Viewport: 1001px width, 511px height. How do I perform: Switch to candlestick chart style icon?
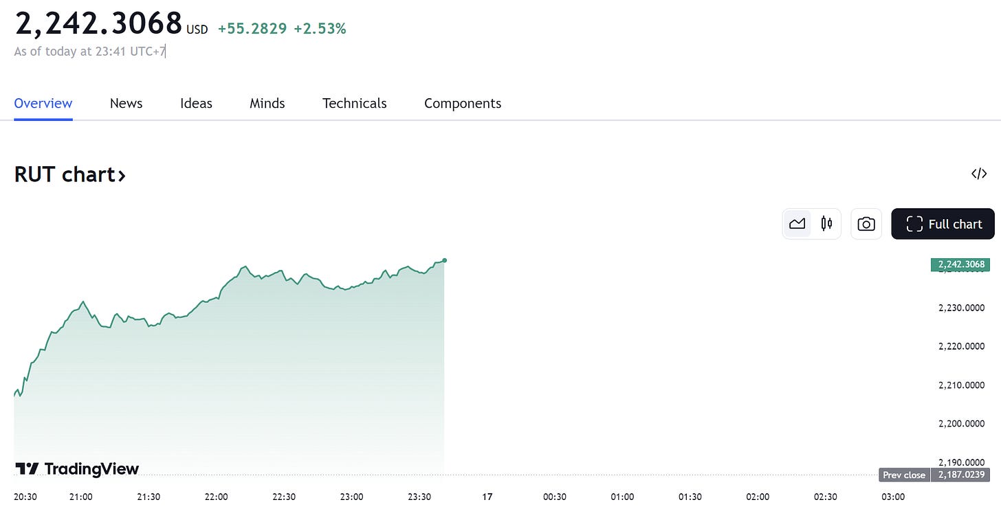[x=826, y=224]
